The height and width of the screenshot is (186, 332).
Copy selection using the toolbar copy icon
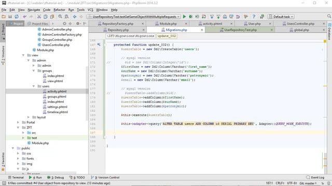[x=46, y=17]
